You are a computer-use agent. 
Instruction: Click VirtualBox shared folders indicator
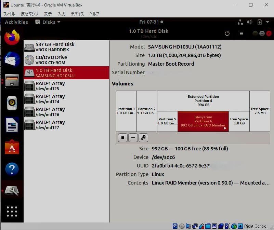(208, 226)
